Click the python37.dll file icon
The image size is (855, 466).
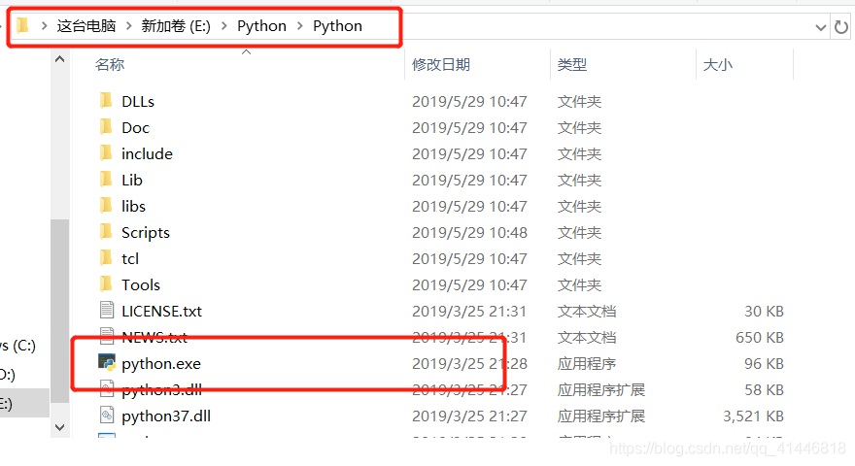107,416
